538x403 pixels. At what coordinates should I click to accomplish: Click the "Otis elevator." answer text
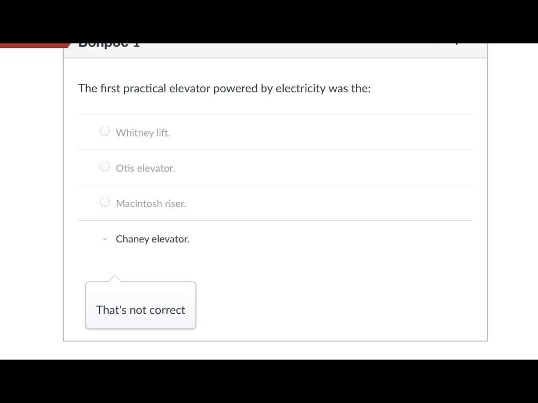(146, 168)
